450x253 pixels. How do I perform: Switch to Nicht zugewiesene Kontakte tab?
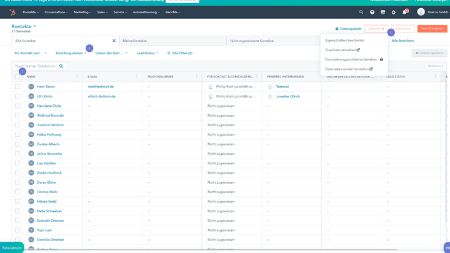pyautogui.click(x=274, y=41)
